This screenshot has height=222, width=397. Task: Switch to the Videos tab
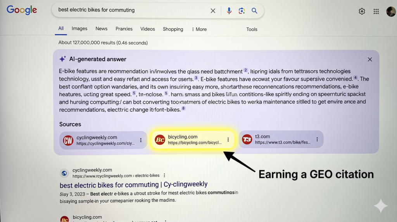[x=147, y=29]
